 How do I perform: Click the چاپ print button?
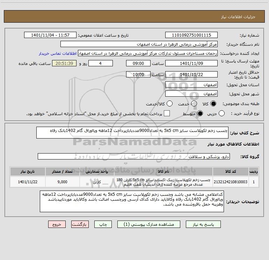(103, 224)
